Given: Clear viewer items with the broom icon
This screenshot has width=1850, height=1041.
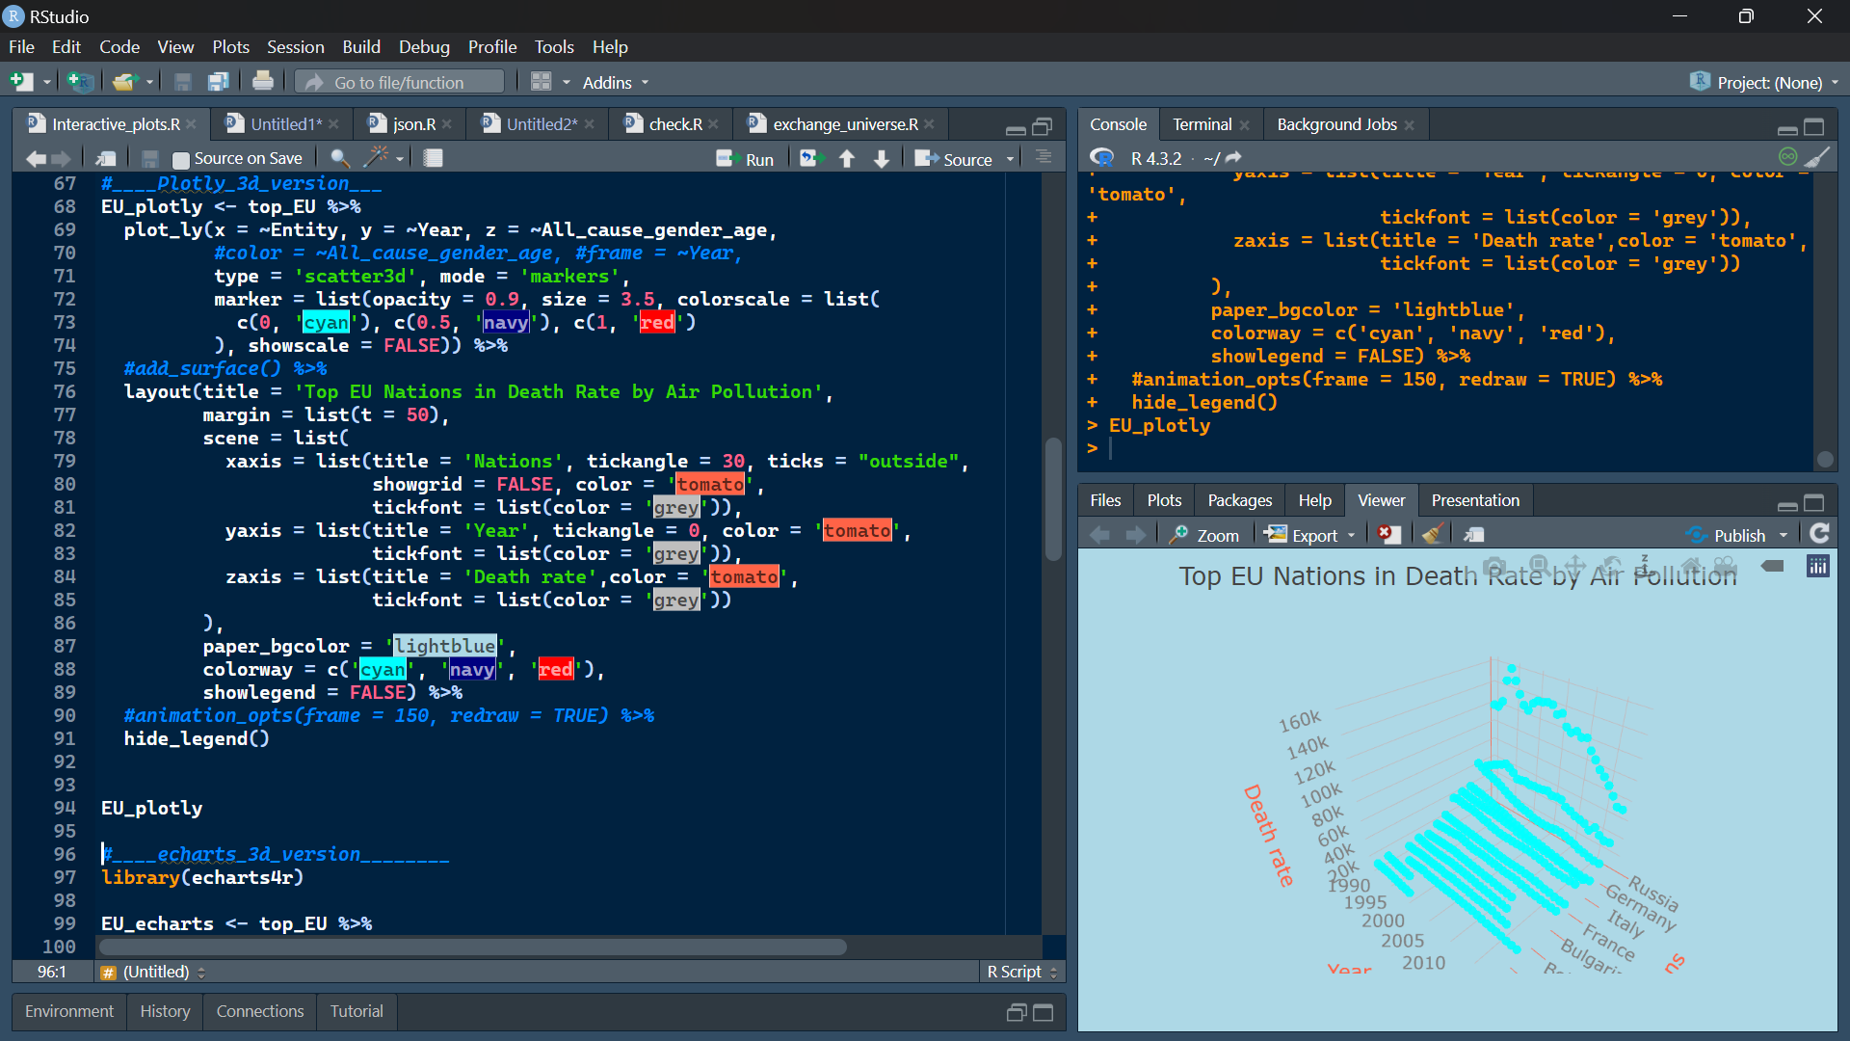Looking at the screenshot, I should [1432, 535].
